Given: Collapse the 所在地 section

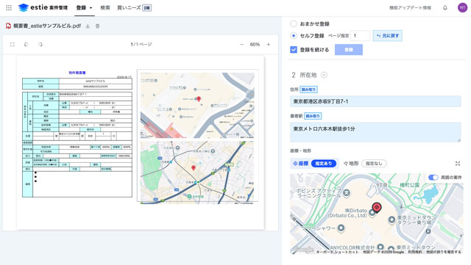Looking at the screenshot, I should pyautogui.click(x=324, y=75).
